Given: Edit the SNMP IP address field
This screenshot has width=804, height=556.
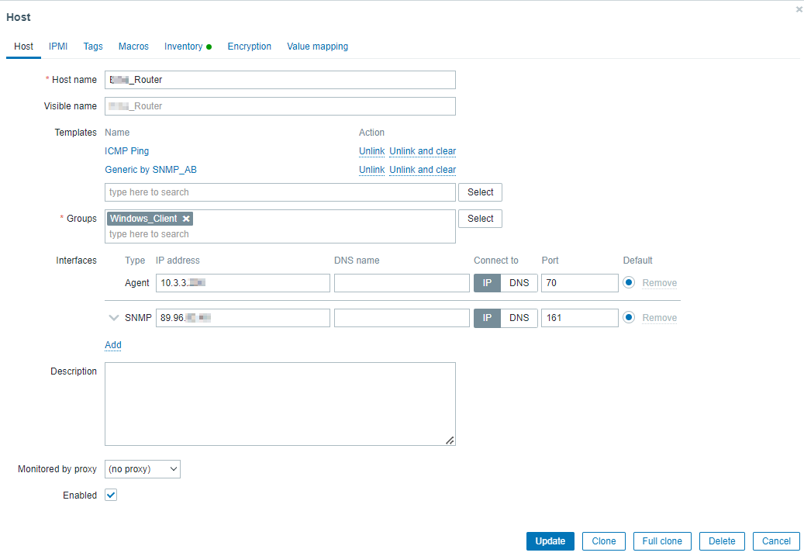Looking at the screenshot, I should [x=243, y=318].
